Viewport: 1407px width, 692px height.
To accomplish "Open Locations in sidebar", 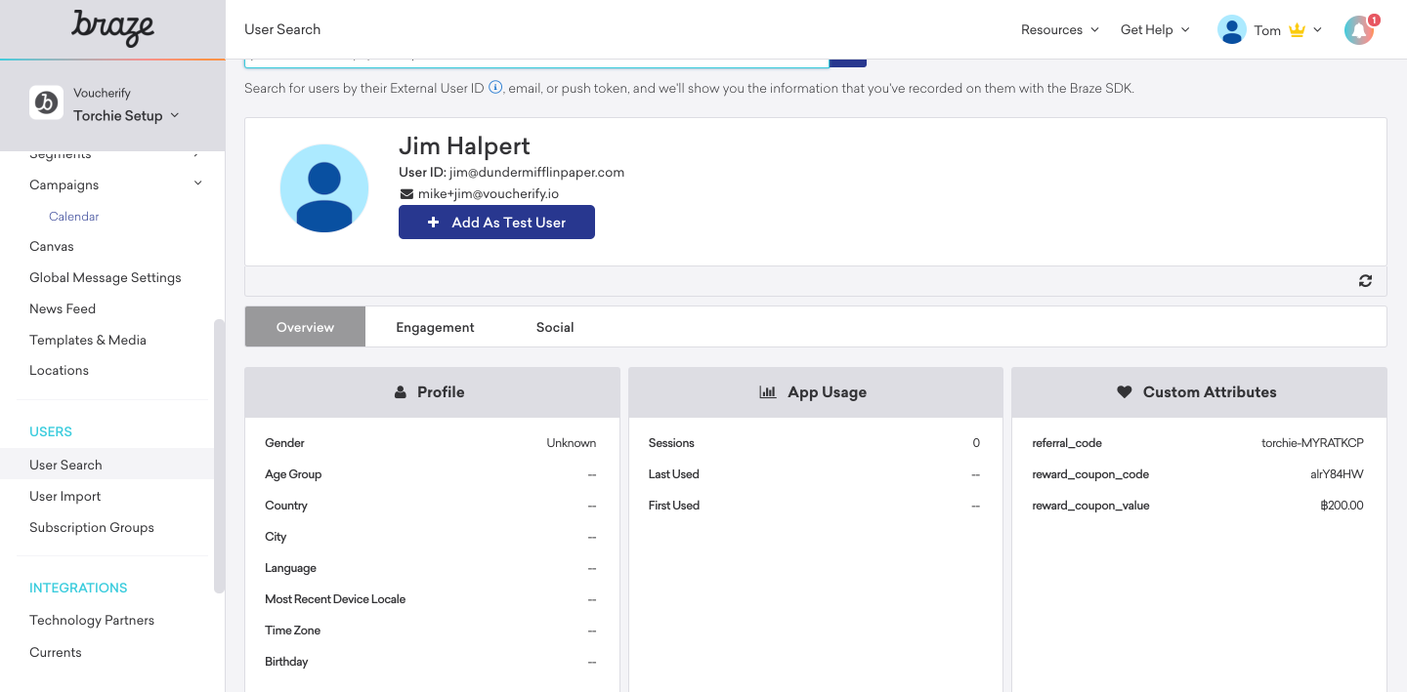I will pyautogui.click(x=59, y=371).
